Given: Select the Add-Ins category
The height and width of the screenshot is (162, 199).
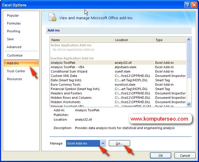Looking at the screenshot, I should (x=21, y=63).
